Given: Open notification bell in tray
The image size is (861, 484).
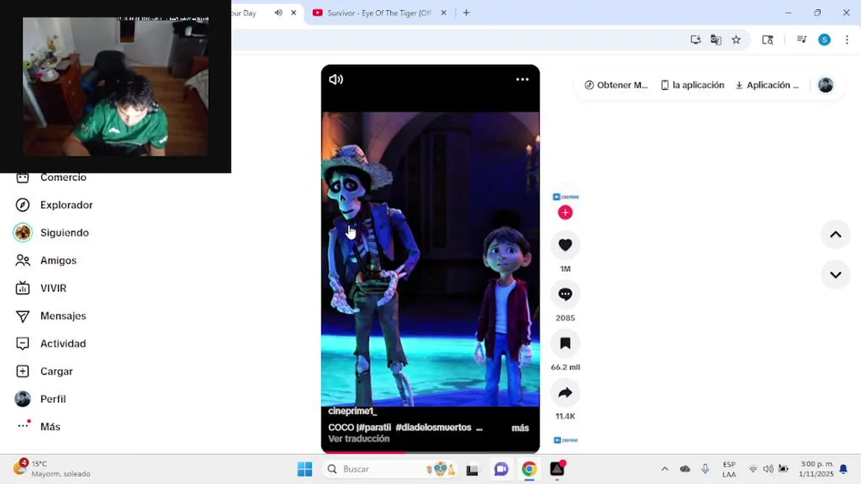Looking at the screenshot, I should pyautogui.click(x=844, y=469).
